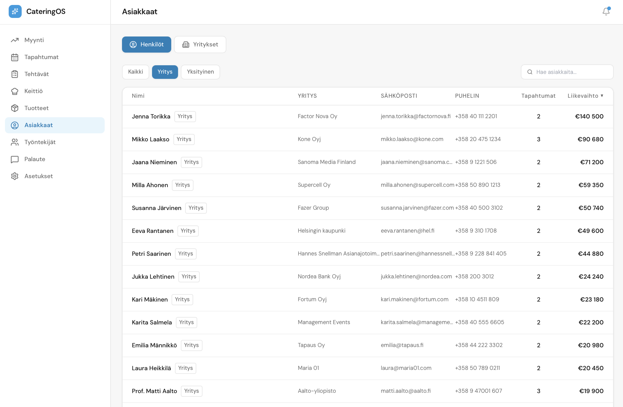Click the Tehtävät clipboard icon
Viewport: 623px width, 407px height.
(15, 74)
